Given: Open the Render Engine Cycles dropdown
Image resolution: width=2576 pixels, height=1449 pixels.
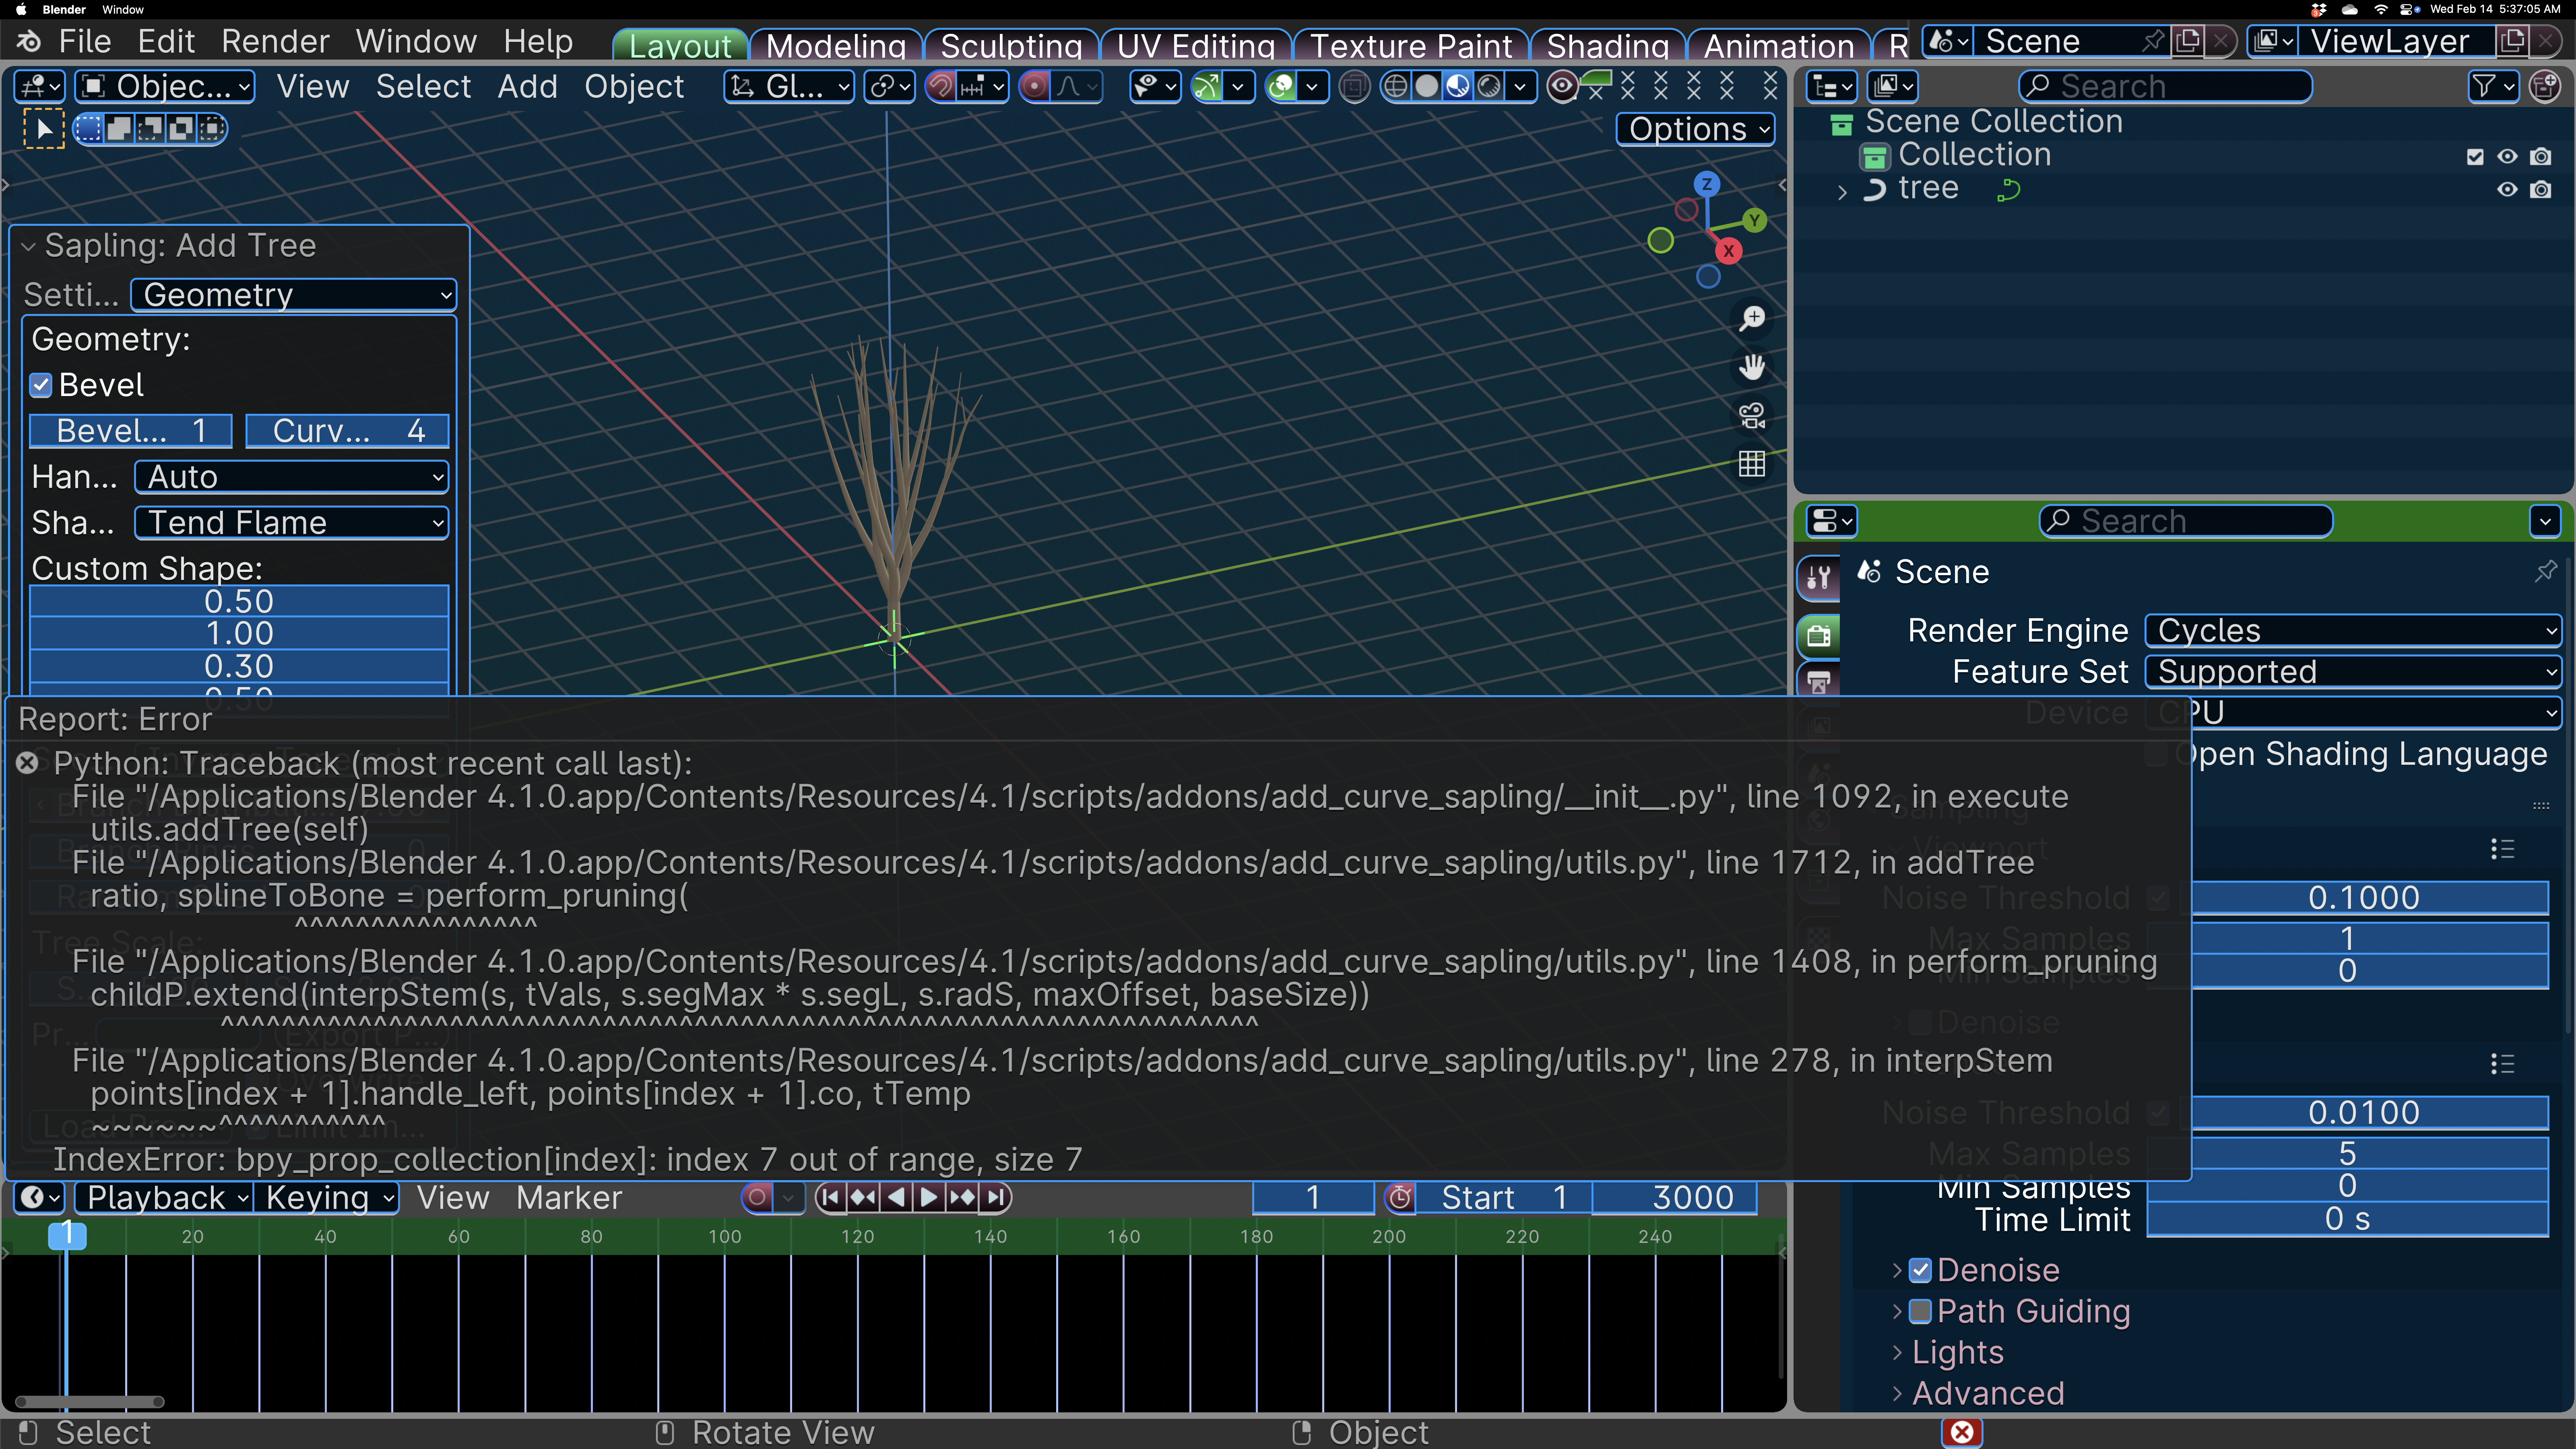Looking at the screenshot, I should click(x=2353, y=631).
